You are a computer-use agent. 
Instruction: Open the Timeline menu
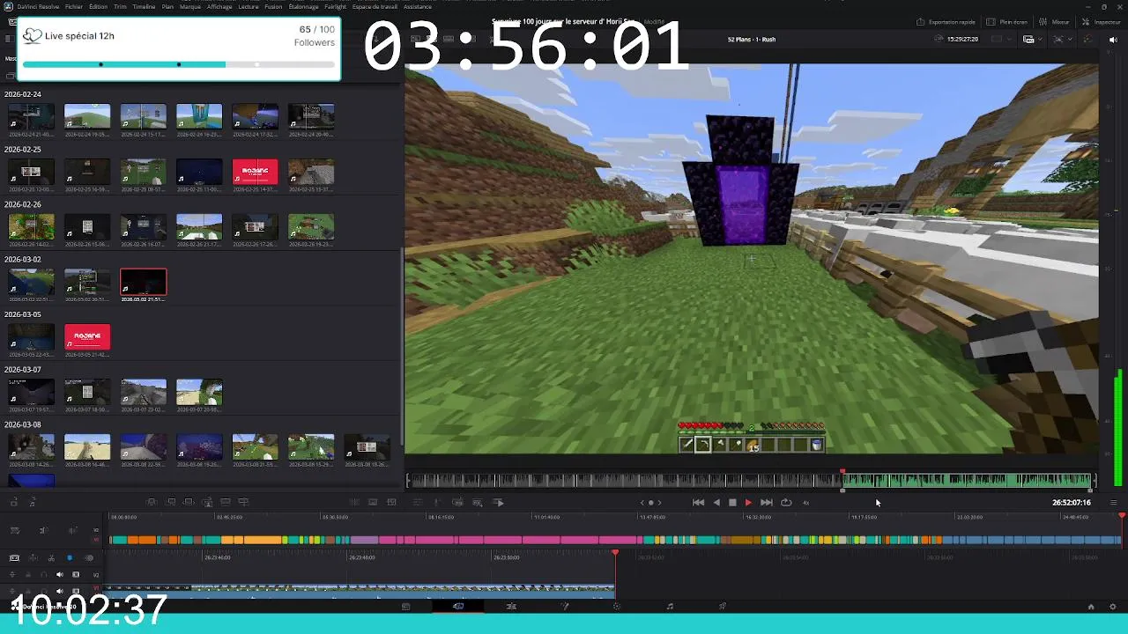click(144, 6)
